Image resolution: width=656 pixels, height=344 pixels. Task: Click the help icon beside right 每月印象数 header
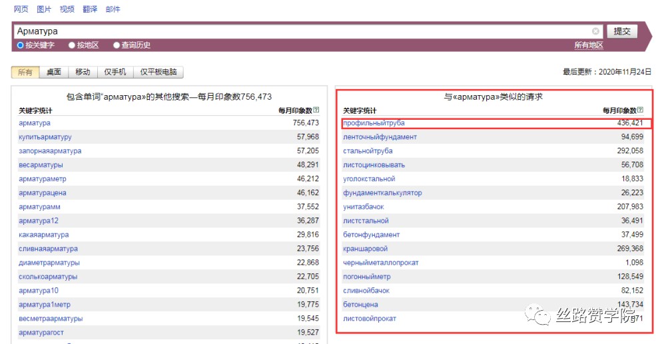(x=641, y=110)
